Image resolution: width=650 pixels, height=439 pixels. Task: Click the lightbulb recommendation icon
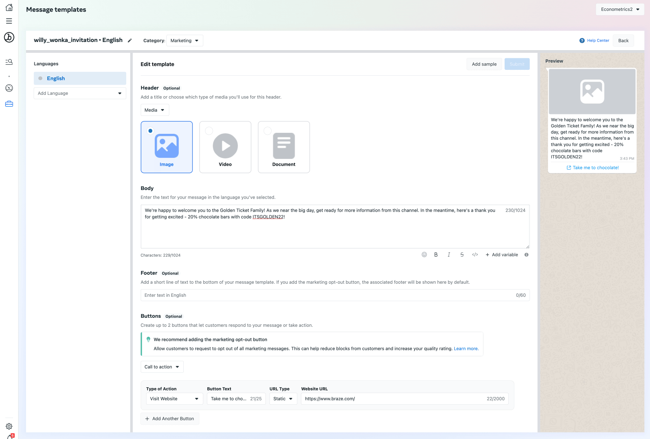coord(148,339)
